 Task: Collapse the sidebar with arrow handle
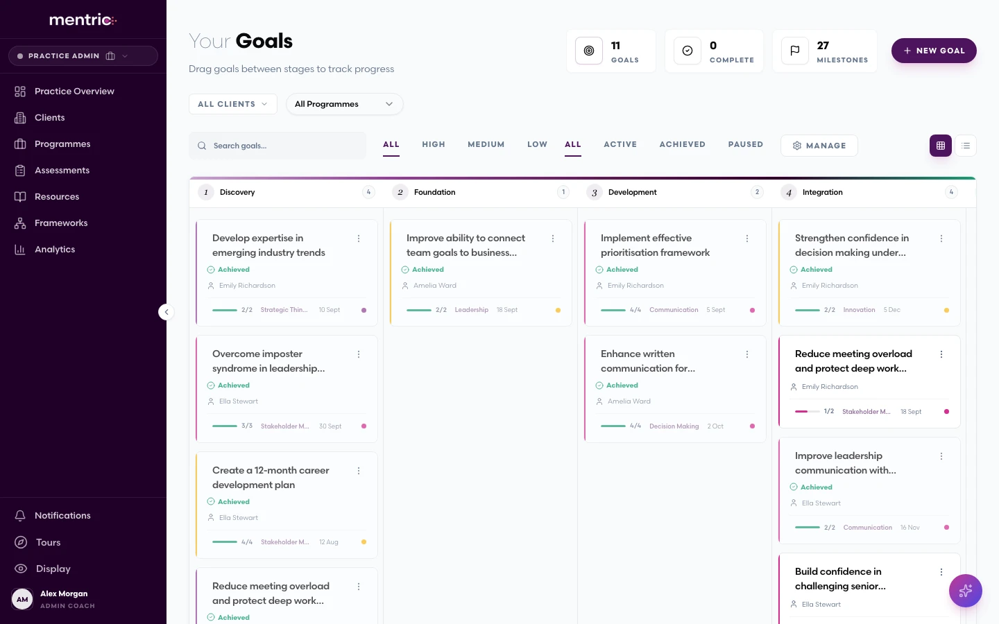click(166, 312)
